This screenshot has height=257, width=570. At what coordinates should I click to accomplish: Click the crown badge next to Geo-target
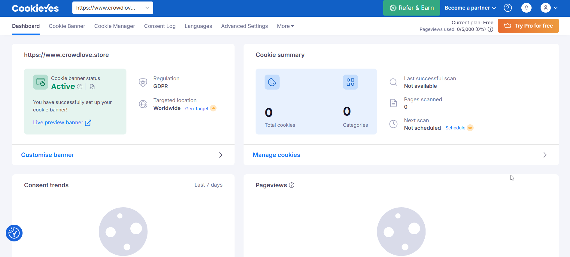(213, 108)
